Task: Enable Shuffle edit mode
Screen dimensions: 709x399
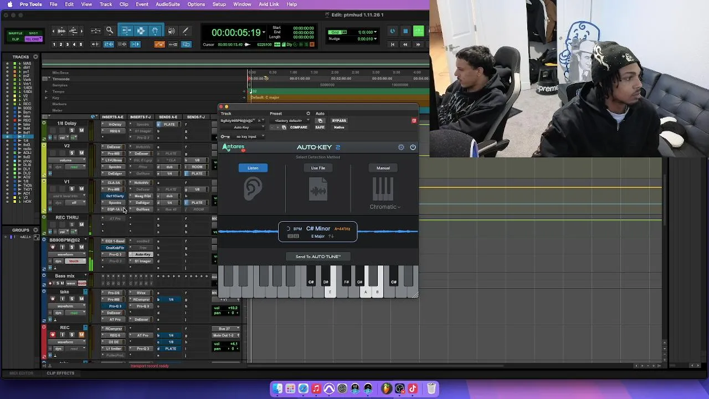Action: tap(16, 33)
